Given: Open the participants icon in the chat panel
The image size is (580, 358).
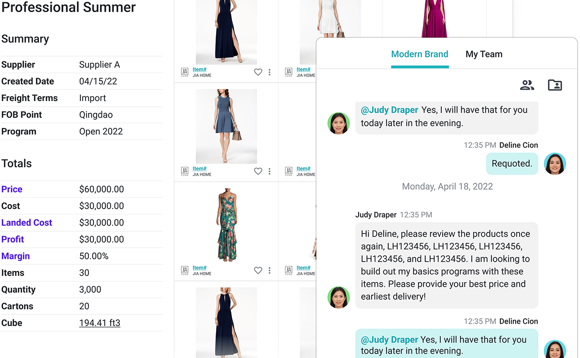Looking at the screenshot, I should (x=527, y=86).
